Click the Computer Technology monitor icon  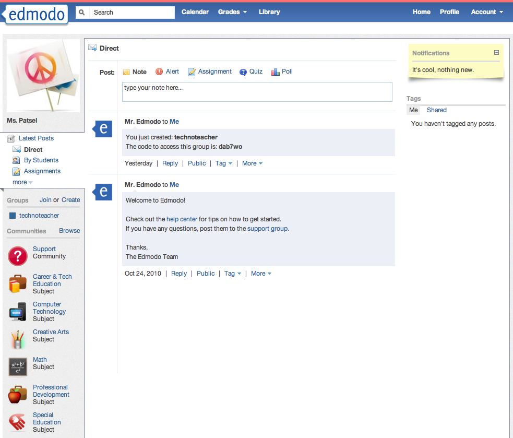click(18, 311)
